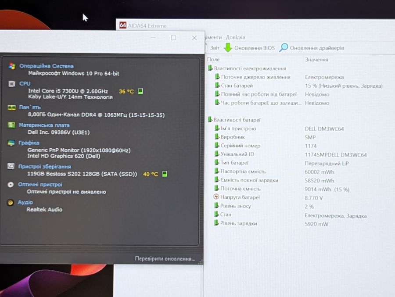Viewport: 395px width, 297px height.
Task: Click the battery icon beside Паспортна ємність
Action: click(x=217, y=171)
